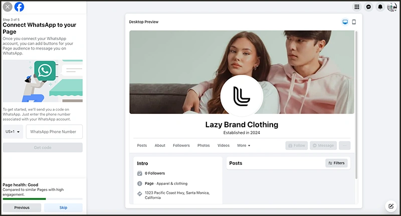
Task: Select the Photos tab
Action: point(204,145)
